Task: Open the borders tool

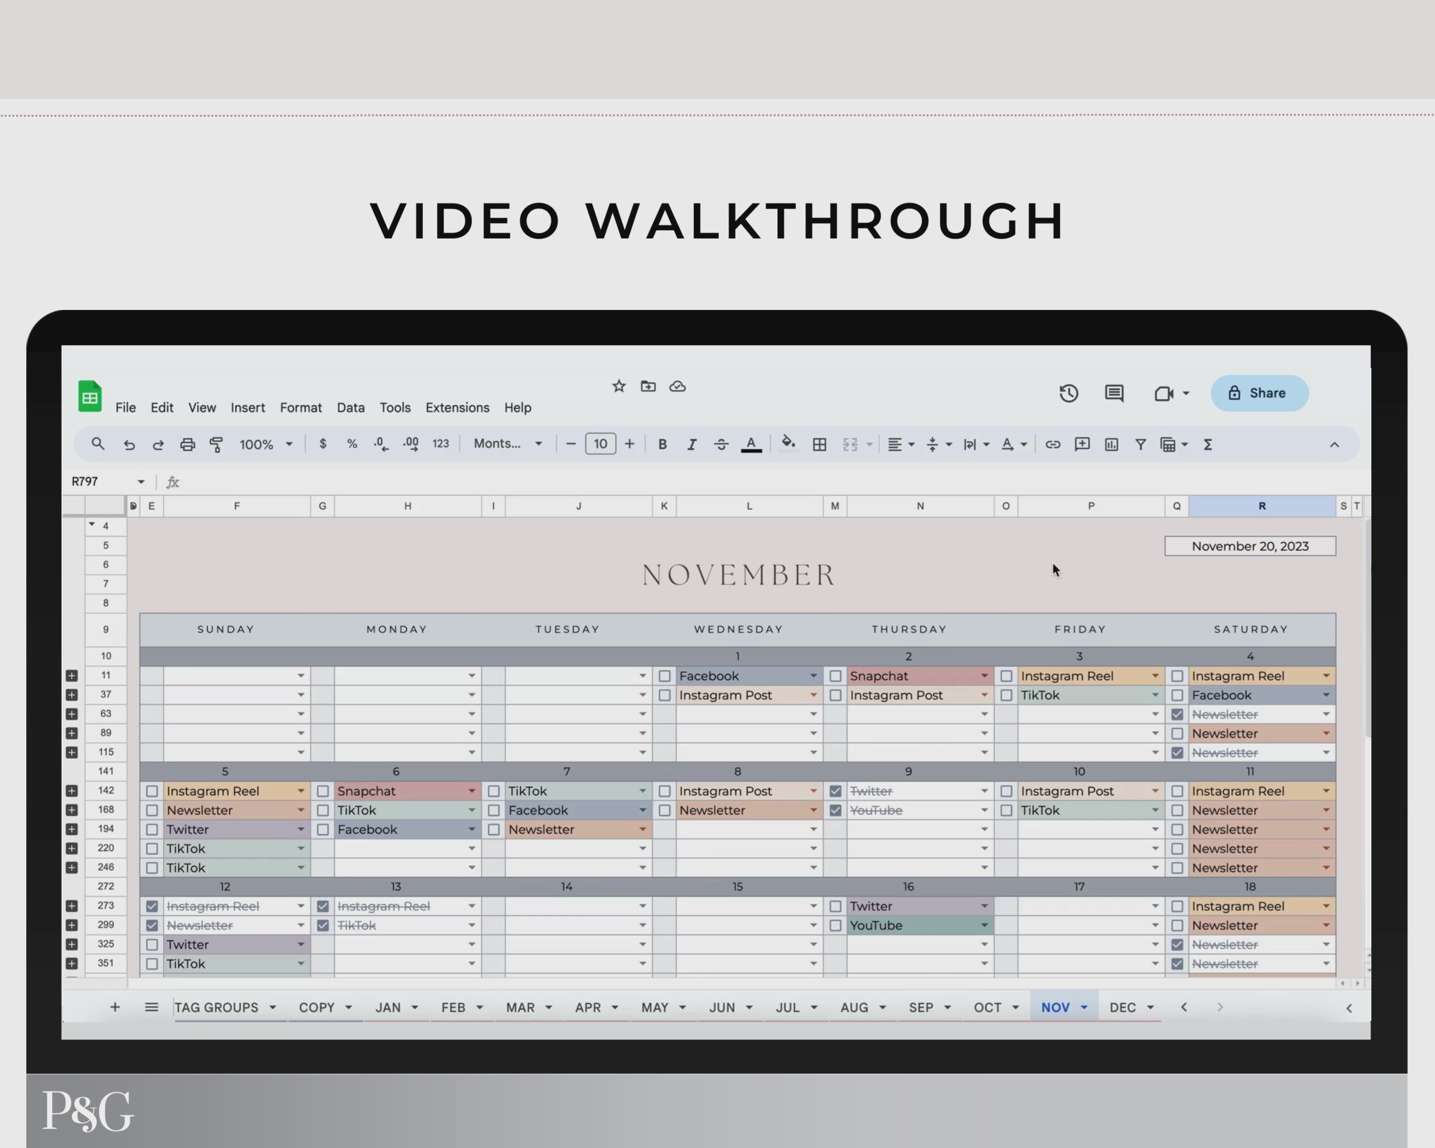Action: (819, 444)
